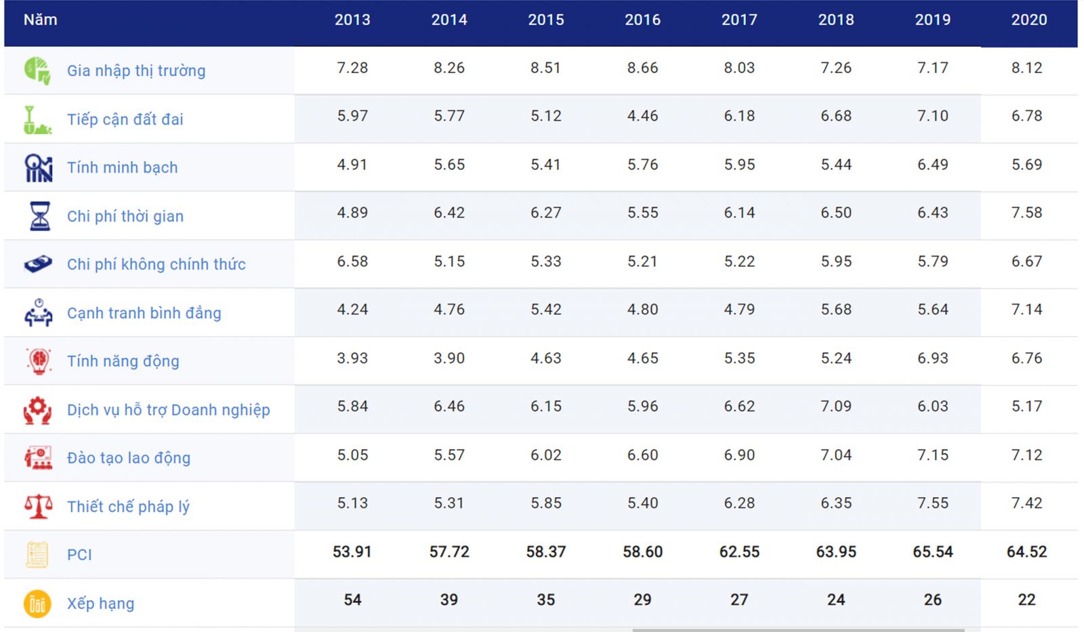Click the Xếp hạng orange ranking icon
This screenshot has height=632, width=1084.
click(x=37, y=604)
